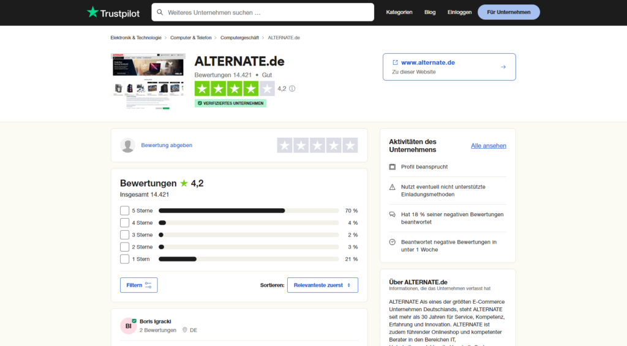The image size is (627, 346).
Task: Select the fifth empty rating star
Action: coord(350,145)
